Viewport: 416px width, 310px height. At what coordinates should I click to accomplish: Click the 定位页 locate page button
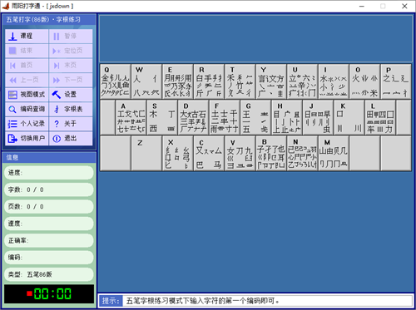71,51
